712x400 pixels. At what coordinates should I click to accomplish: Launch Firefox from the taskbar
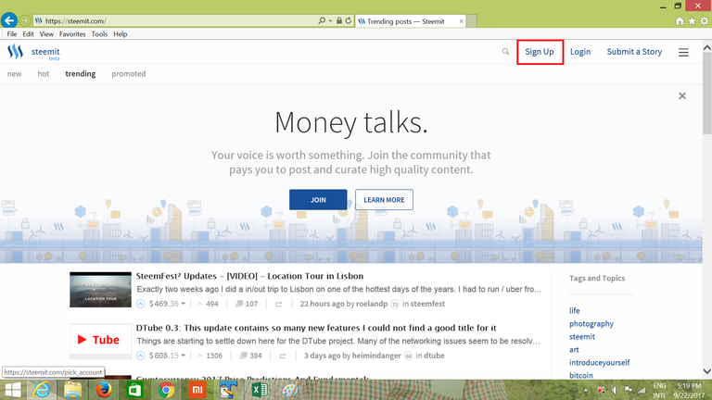pos(104,390)
